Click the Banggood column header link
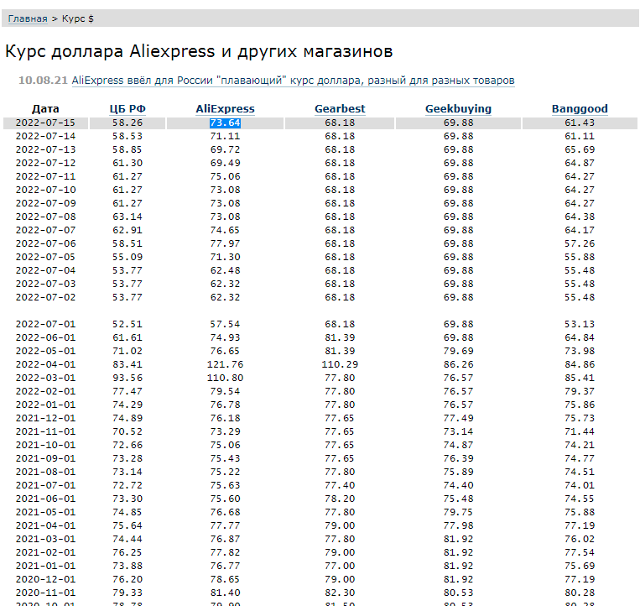The image size is (640, 606). [580, 109]
